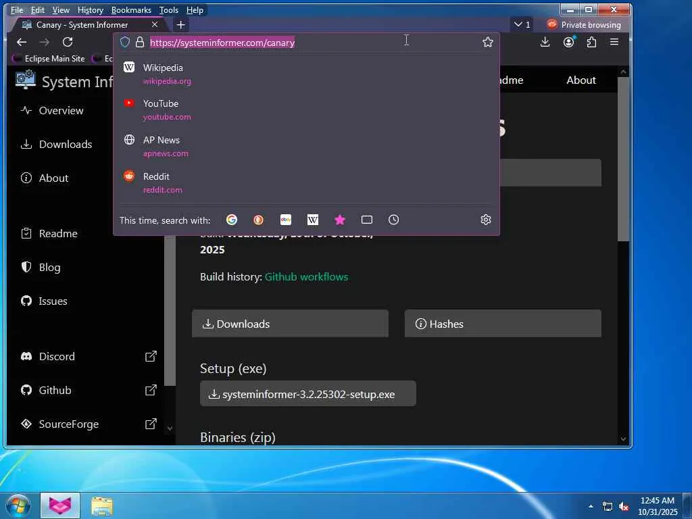Open the Windows Start button
The width and height of the screenshot is (692, 519).
(x=18, y=505)
